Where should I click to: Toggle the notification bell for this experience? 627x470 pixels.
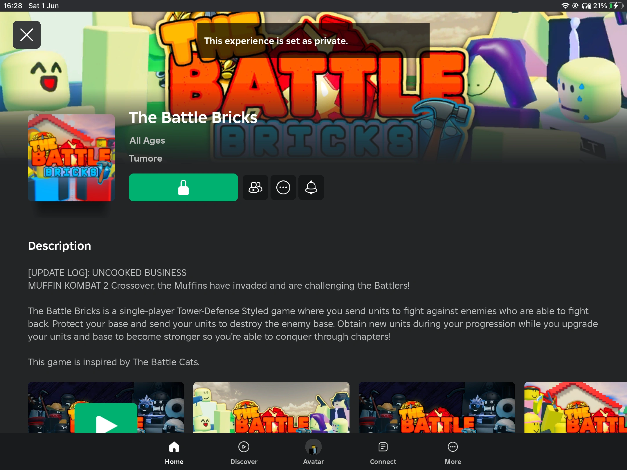coord(311,187)
